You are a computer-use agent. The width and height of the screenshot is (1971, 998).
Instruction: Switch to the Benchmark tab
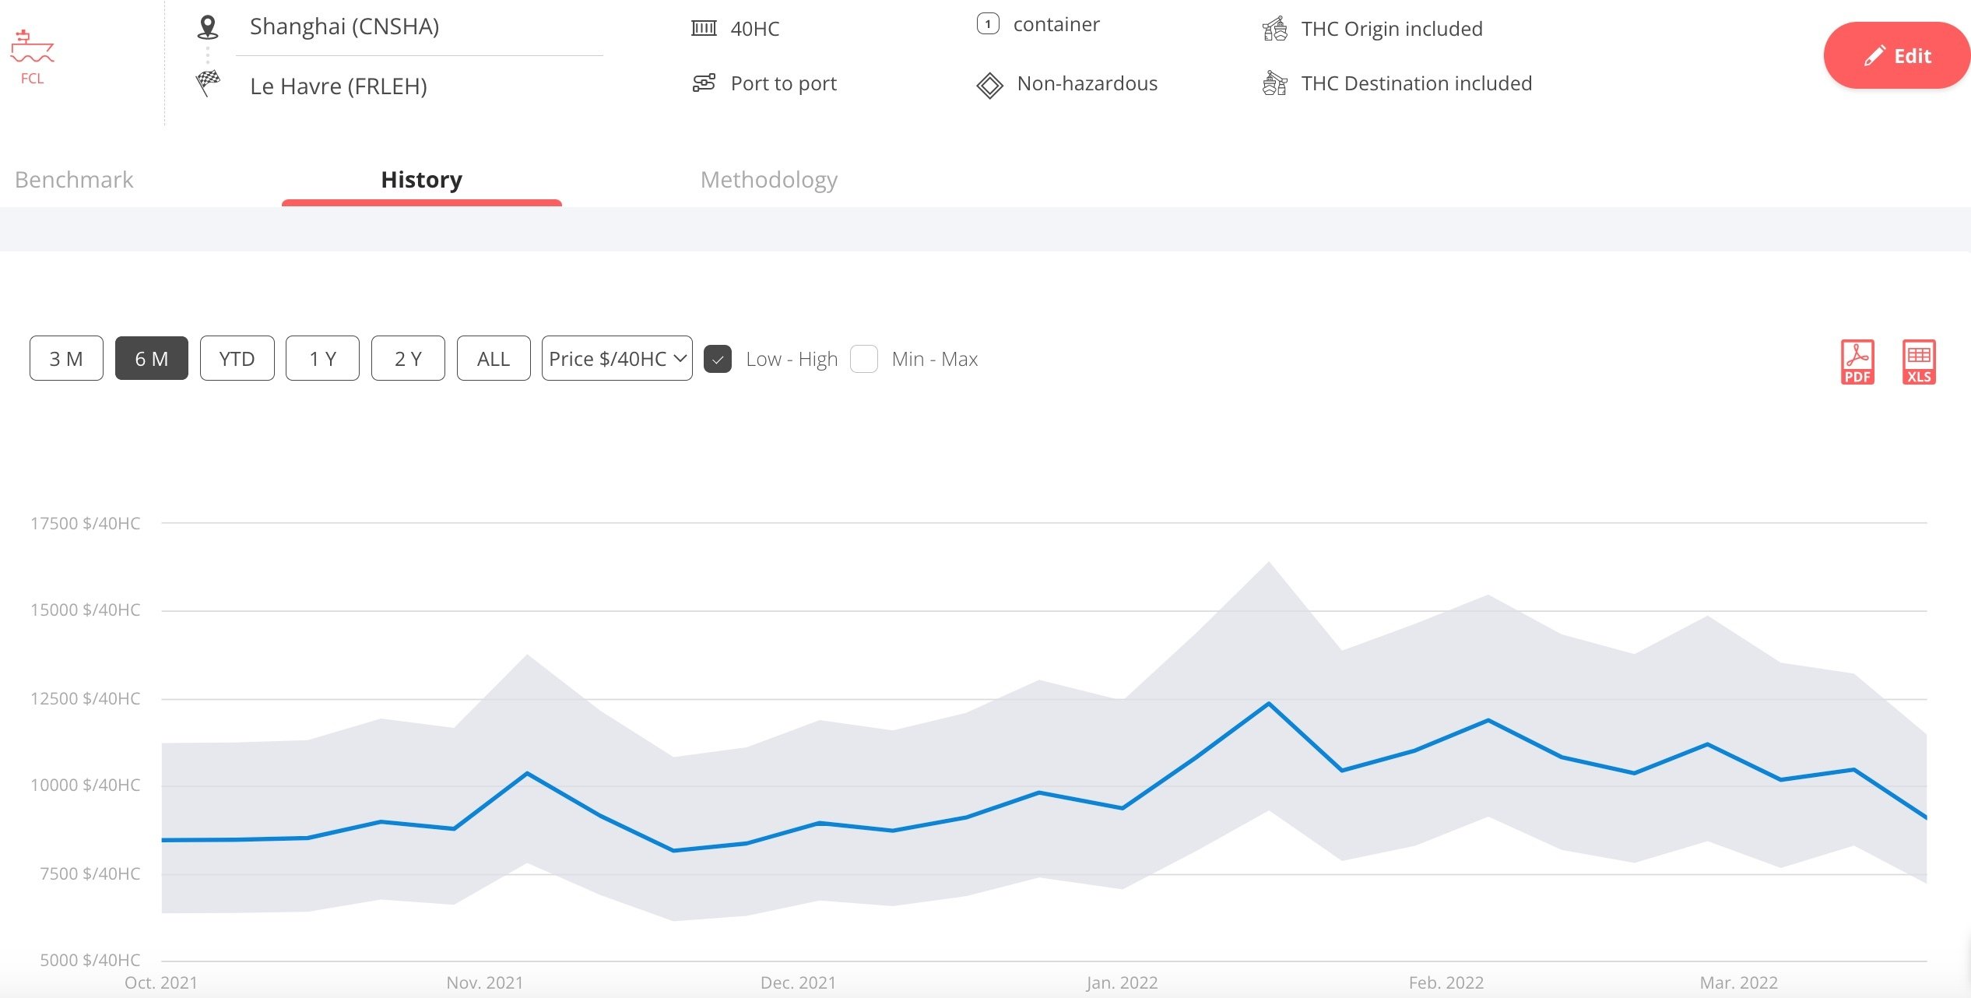pyautogui.click(x=74, y=180)
